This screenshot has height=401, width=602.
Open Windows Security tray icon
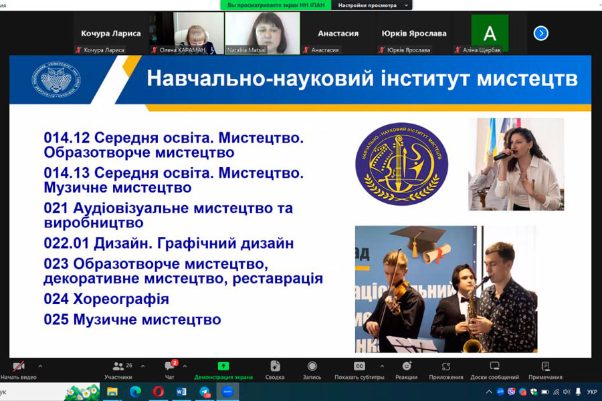534,392
